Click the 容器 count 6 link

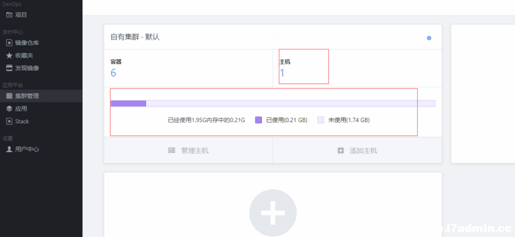[x=113, y=73]
